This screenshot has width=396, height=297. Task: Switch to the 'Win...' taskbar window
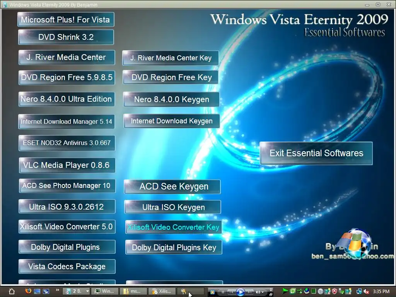pos(104,291)
